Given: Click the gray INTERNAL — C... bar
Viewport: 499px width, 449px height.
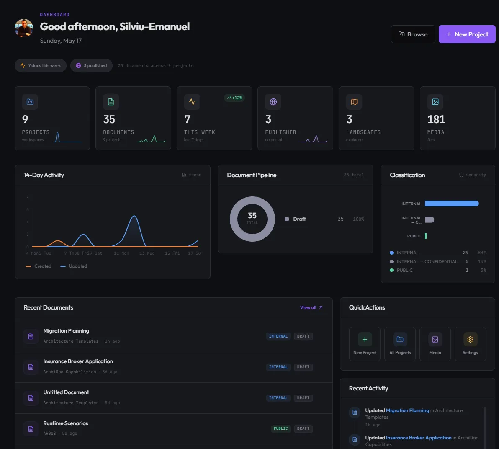Looking at the screenshot, I should click(430, 220).
